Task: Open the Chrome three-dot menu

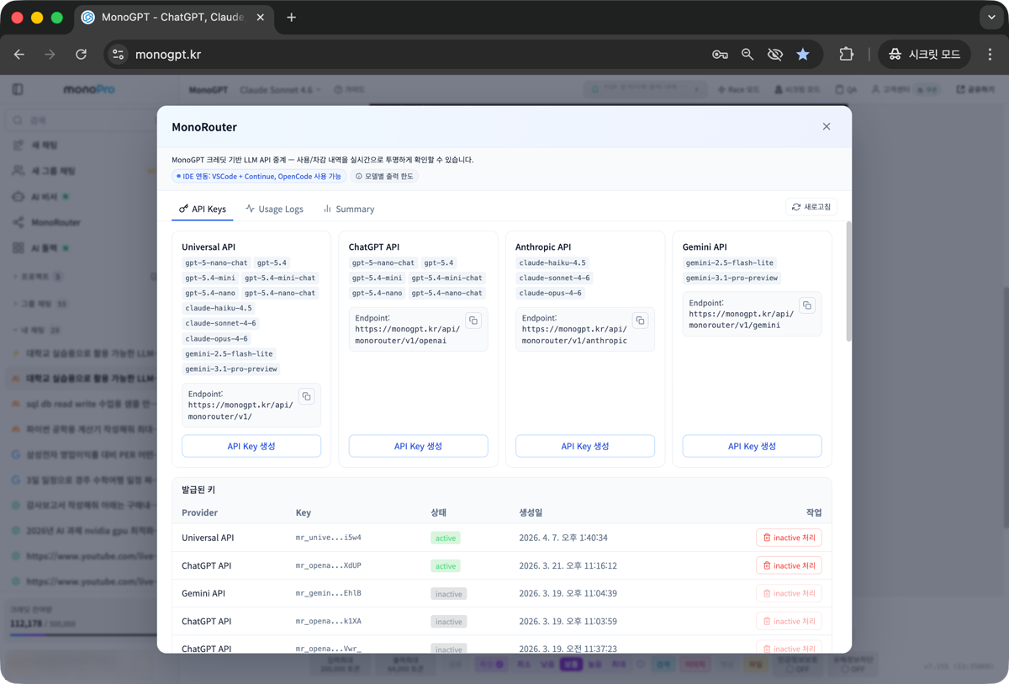Action: [x=990, y=55]
